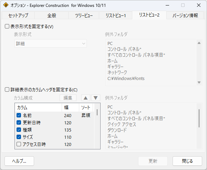Select ネットワーク in upper exception list
Screen dimensions: 207x170
click(117, 72)
